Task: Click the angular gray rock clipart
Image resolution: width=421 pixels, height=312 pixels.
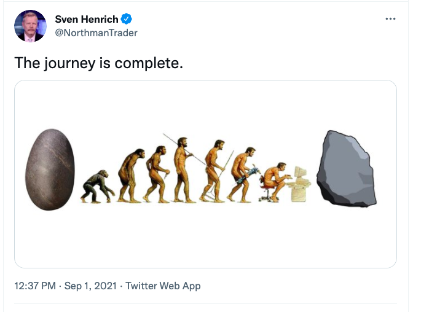Action: (x=346, y=168)
